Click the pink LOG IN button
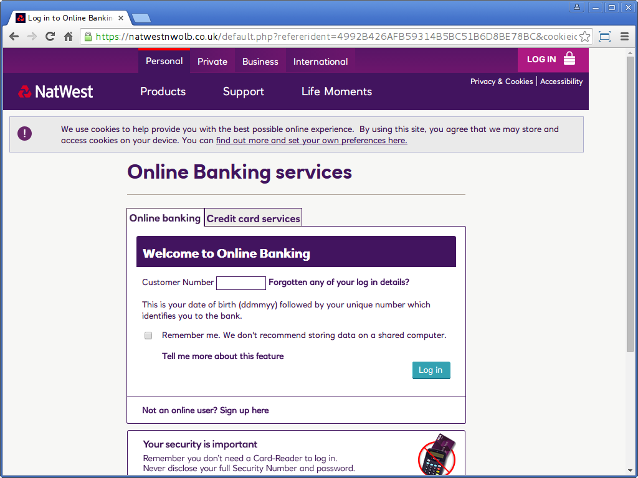This screenshot has height=478, width=638. tap(553, 60)
